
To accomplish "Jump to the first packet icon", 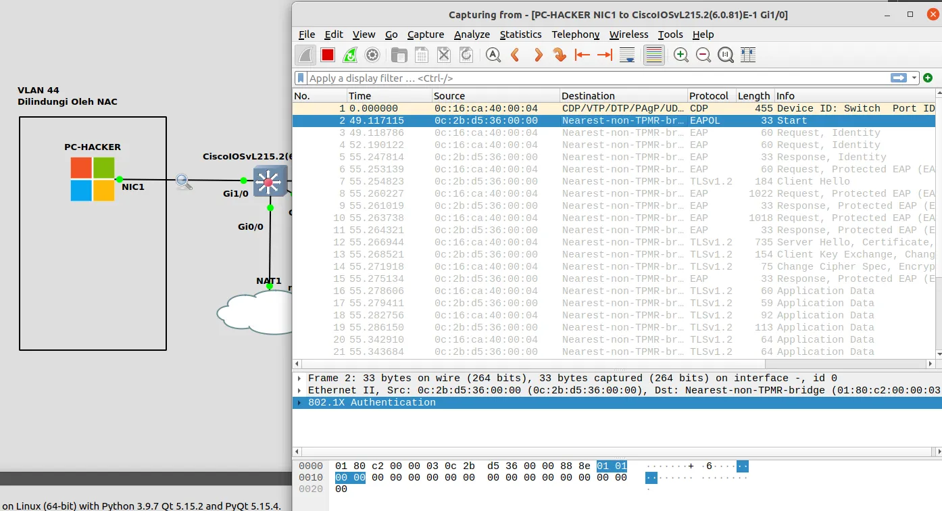I will coord(582,55).
